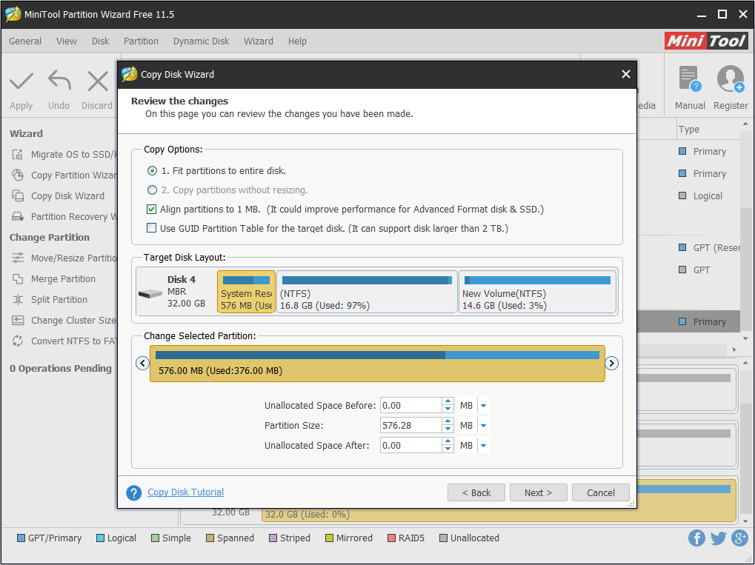
Task: Click the blue help question mark icon
Action: 134,492
